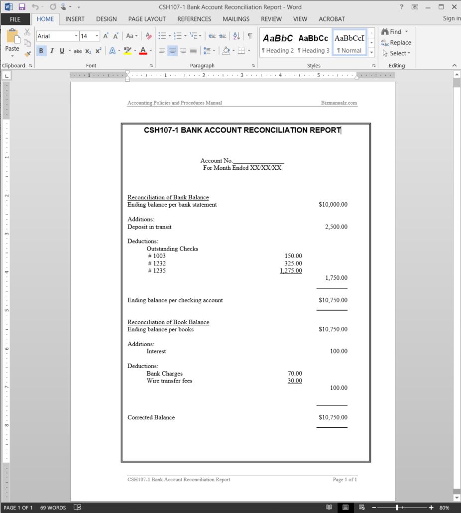Apply the Normal style
The height and width of the screenshot is (513, 461).
tap(349, 43)
